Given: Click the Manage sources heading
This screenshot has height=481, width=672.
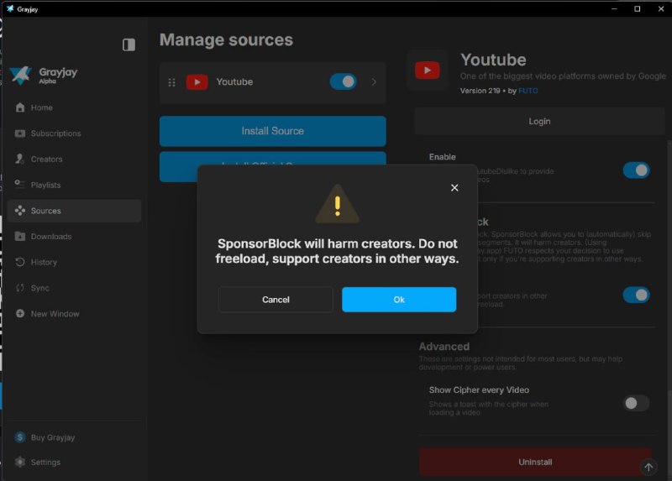Looking at the screenshot, I should [x=226, y=39].
